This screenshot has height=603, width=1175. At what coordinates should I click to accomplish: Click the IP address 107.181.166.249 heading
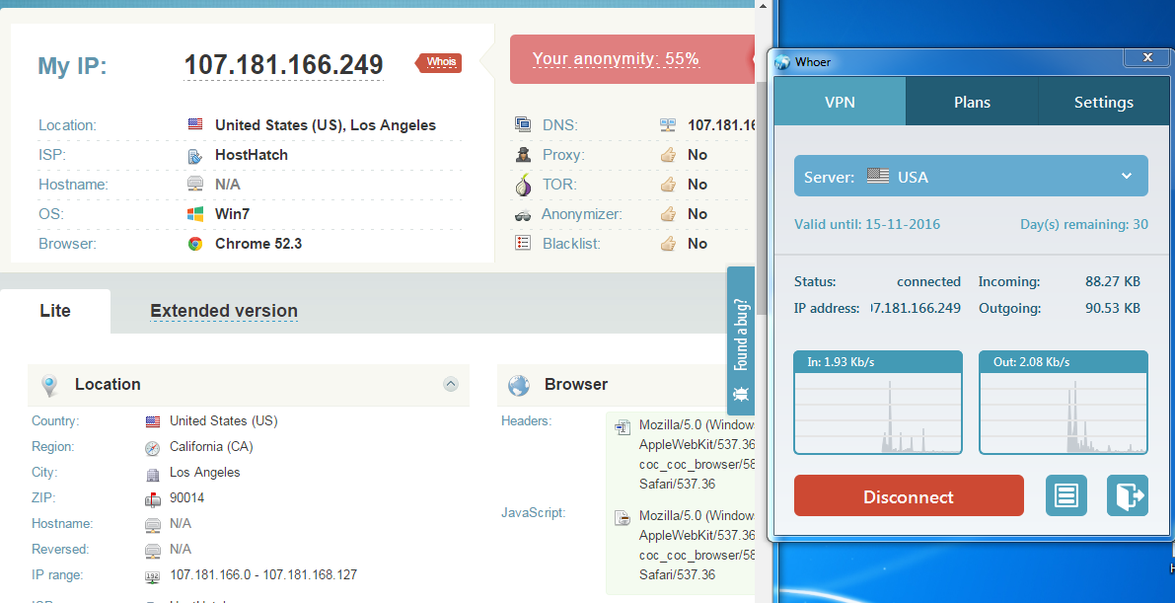coord(283,64)
